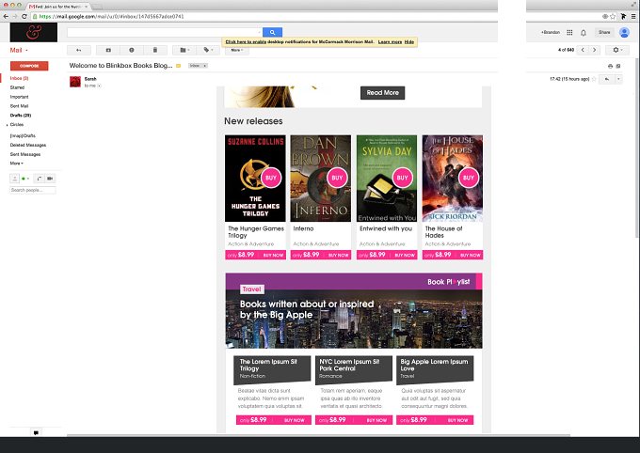Archive this email with the archive icon

[108, 50]
